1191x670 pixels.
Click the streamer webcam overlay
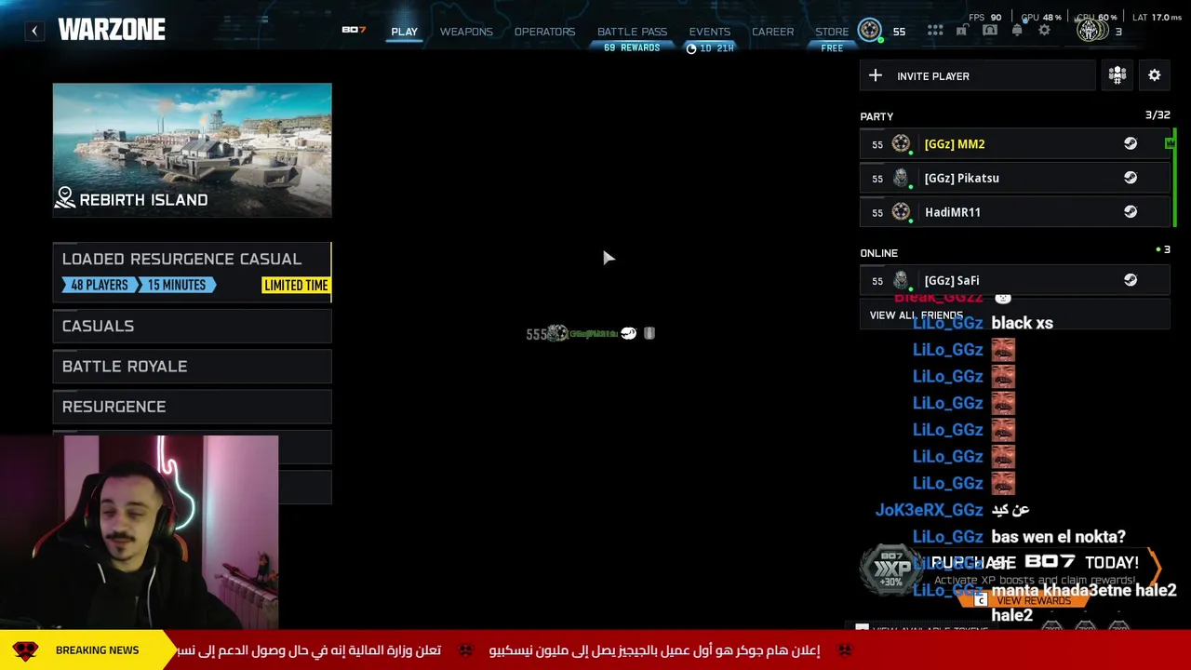[140, 532]
